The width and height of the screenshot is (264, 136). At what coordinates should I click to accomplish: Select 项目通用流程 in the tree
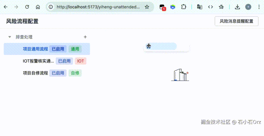(47, 49)
